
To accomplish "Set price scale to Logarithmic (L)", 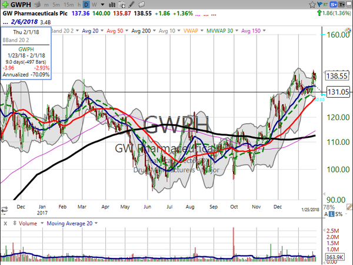I will pos(331,214).
